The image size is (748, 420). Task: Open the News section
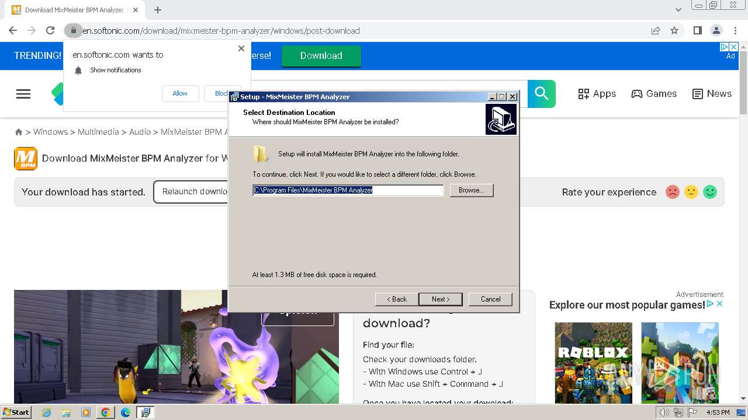[x=712, y=94]
